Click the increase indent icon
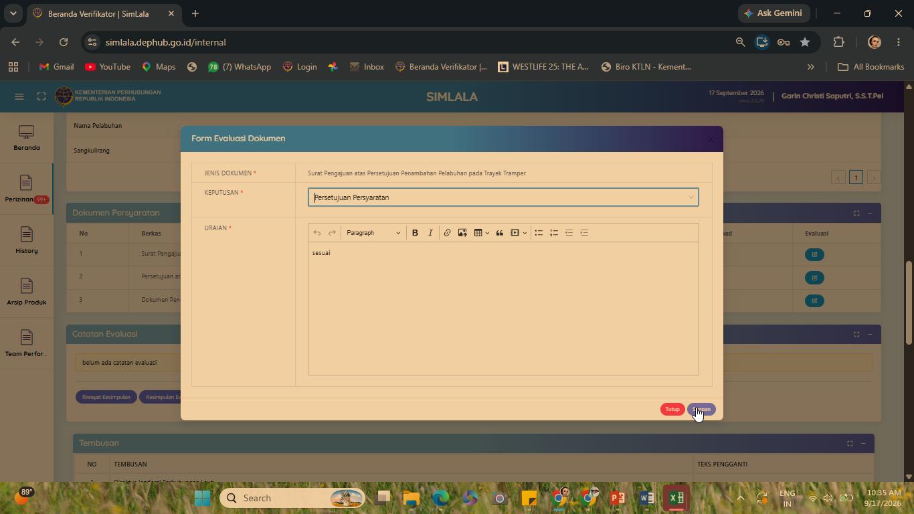The width and height of the screenshot is (914, 514). (584, 233)
